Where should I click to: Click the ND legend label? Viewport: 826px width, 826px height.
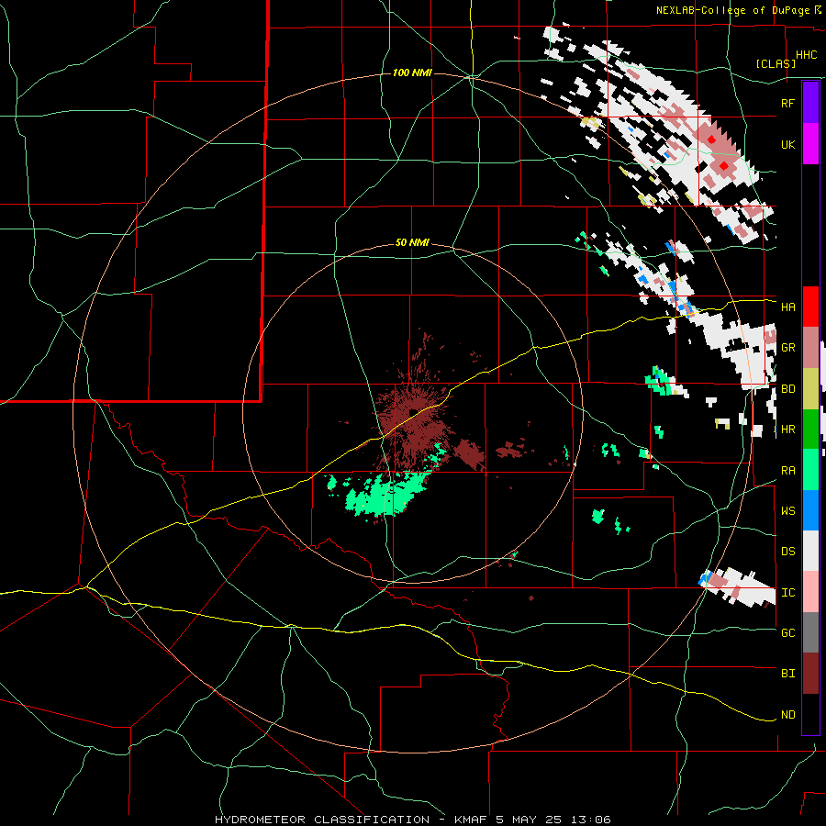click(x=787, y=715)
